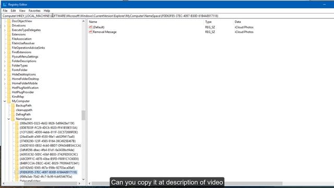Click the DriveIcons folder icon
The width and height of the screenshot is (334, 188).
click(x=9, y=26)
